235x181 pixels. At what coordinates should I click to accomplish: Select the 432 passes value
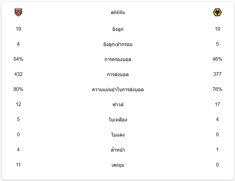click(18, 74)
